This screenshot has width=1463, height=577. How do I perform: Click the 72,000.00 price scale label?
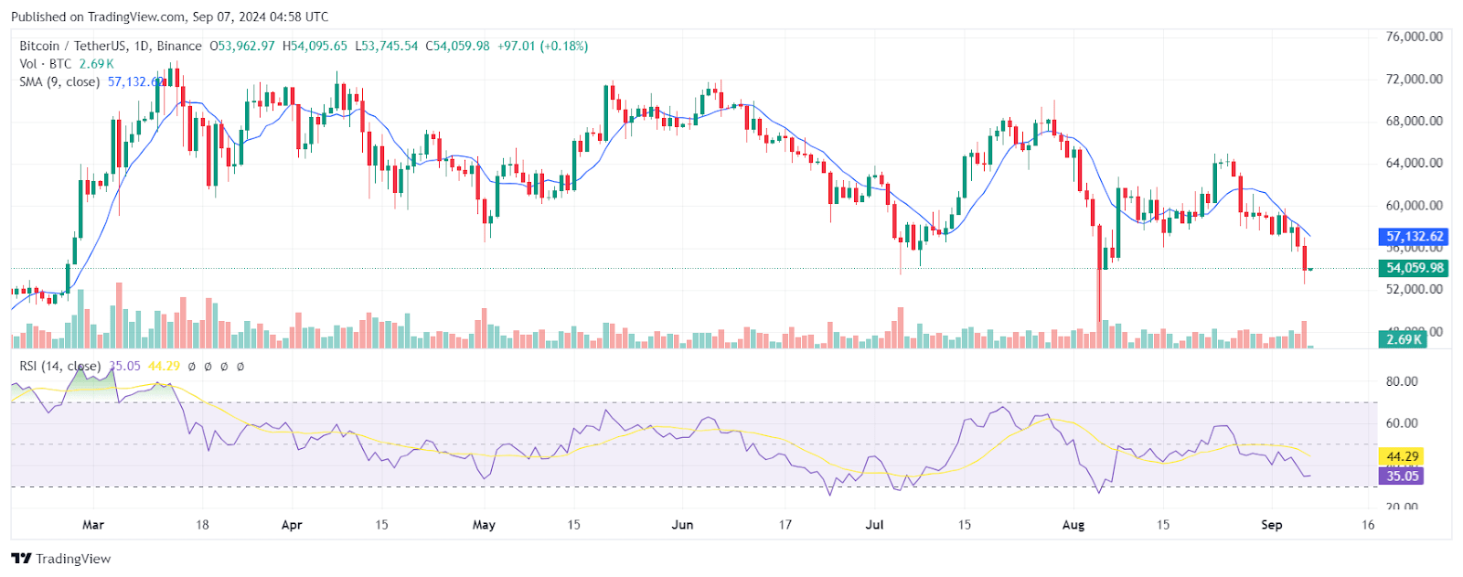tap(1414, 80)
